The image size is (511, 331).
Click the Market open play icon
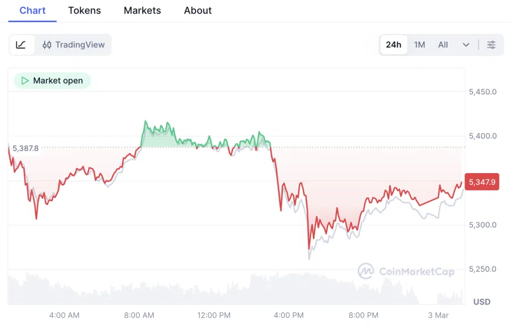point(24,80)
